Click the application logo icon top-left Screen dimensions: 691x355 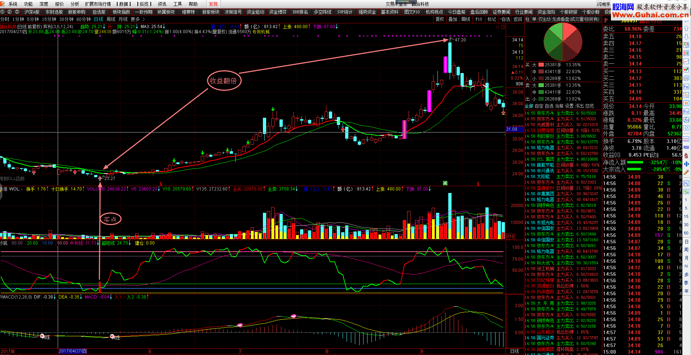pos(3,4)
